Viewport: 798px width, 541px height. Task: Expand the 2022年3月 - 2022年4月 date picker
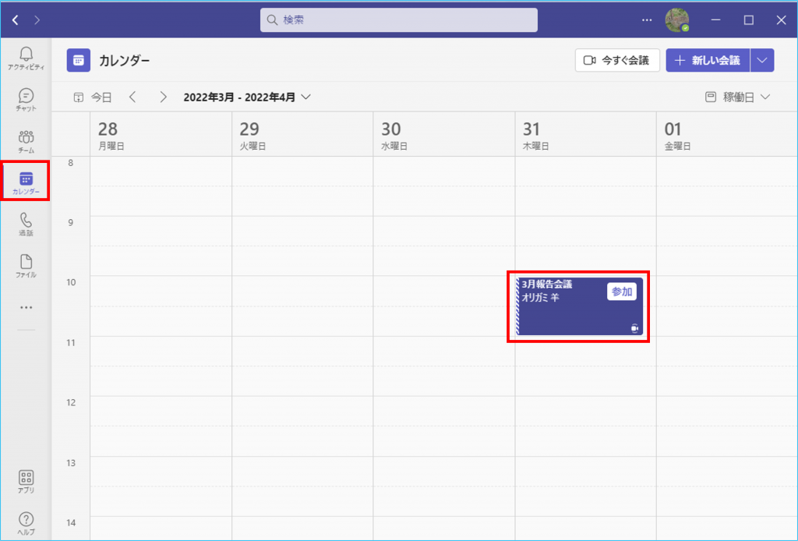coord(247,97)
